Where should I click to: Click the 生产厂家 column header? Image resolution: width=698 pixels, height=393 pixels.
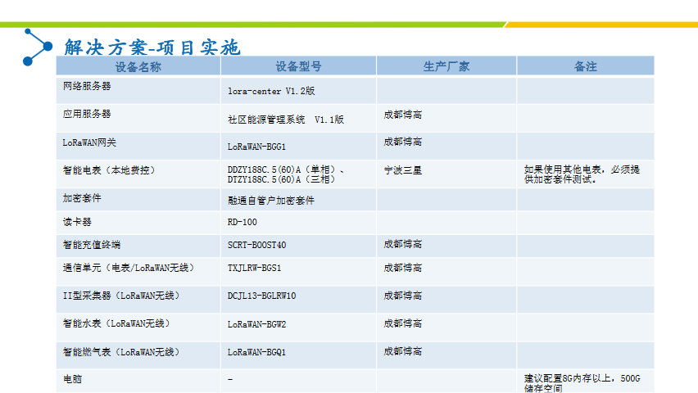(446, 66)
